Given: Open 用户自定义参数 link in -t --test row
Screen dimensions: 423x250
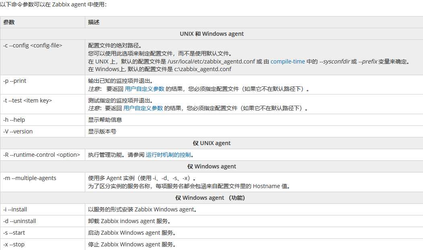Looking at the screenshot, I should tap(143, 109).
